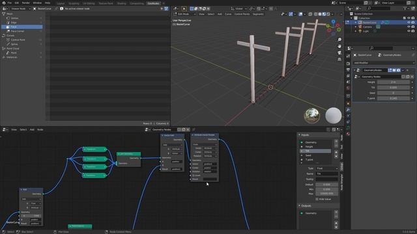Expand the Camera object in outliner
417x234 pixels.
[x=356, y=27]
